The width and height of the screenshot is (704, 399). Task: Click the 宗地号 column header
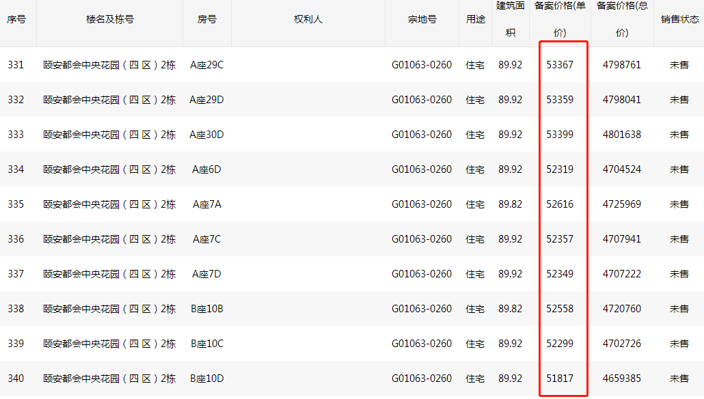(x=422, y=19)
